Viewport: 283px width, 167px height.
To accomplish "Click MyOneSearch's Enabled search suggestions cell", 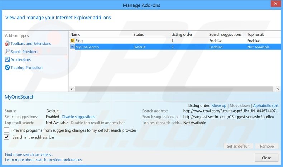I will 216,47.
